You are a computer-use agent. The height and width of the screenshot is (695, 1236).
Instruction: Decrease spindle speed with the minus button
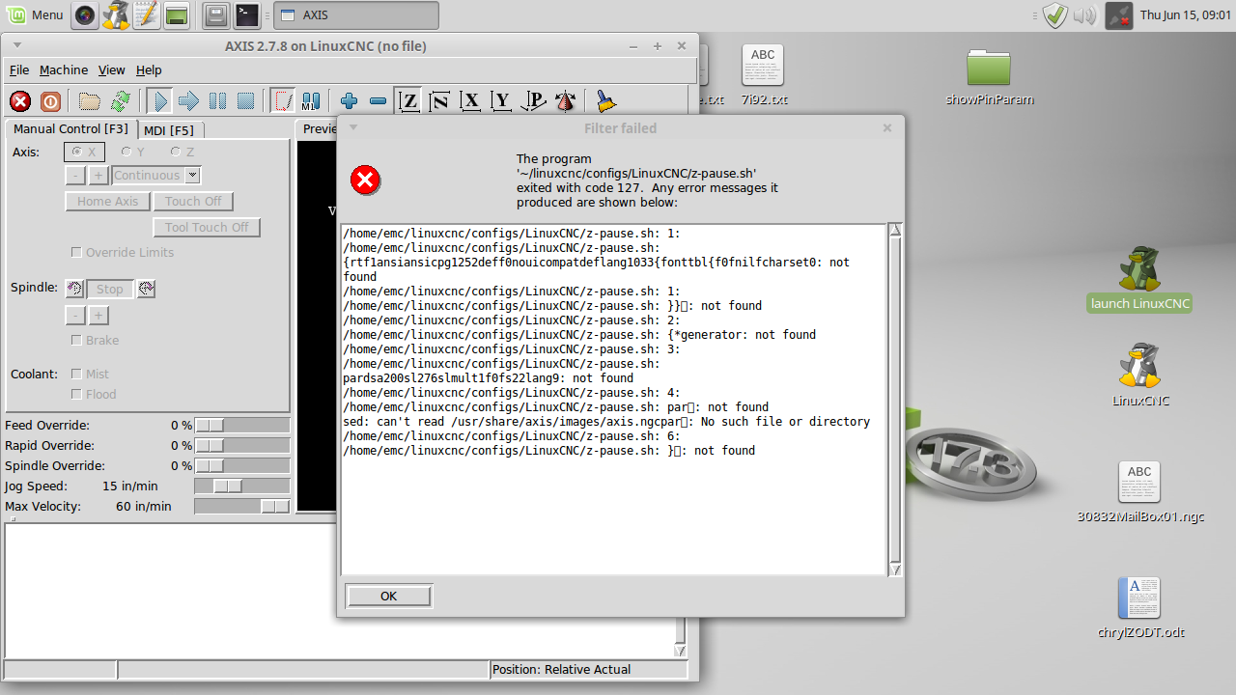coord(75,316)
